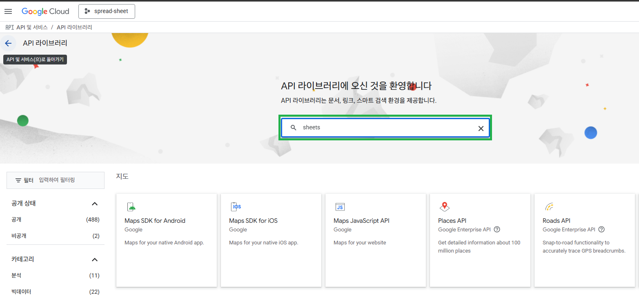
Task: Click the Maps SDK for iOS icon
Action: pyautogui.click(x=236, y=206)
